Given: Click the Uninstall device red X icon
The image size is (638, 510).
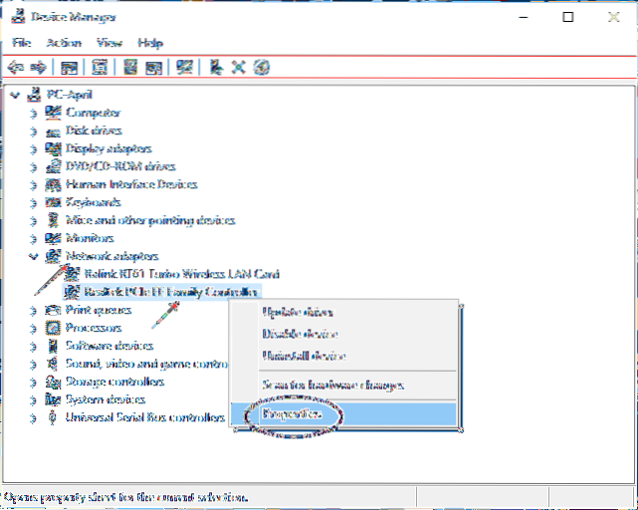Looking at the screenshot, I should click(x=238, y=67).
